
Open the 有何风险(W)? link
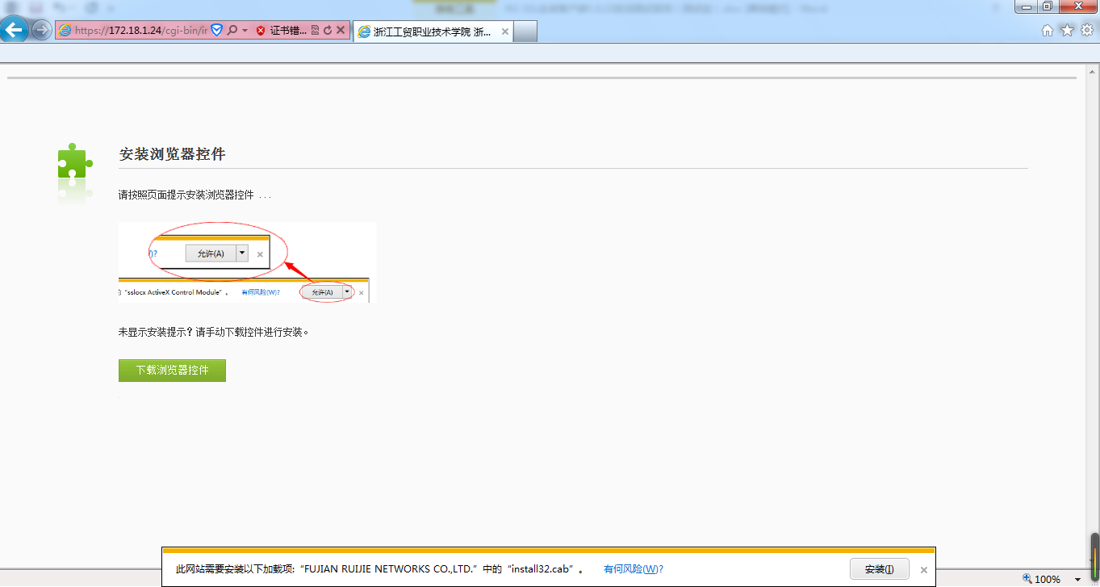(633, 569)
